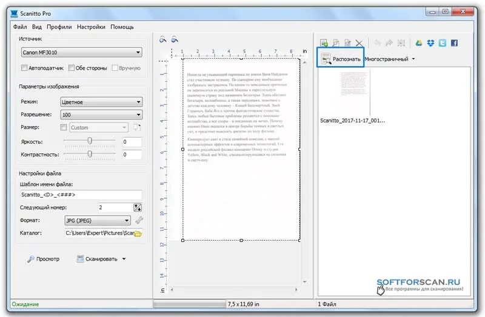Click the Многостраничный button
Image resolution: width=485 pixels, height=317 pixels.
(x=386, y=59)
